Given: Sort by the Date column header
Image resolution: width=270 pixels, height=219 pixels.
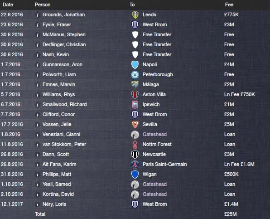Looking at the screenshot, I should tap(8, 5).
